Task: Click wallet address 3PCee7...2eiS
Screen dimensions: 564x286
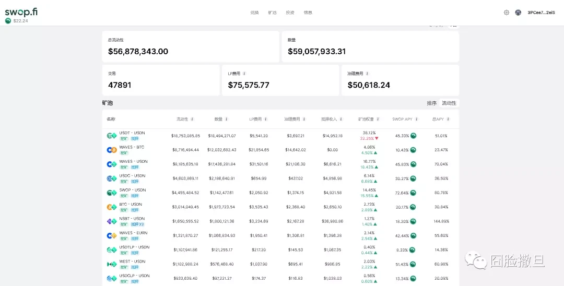Action: click(541, 13)
